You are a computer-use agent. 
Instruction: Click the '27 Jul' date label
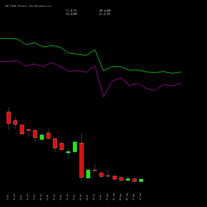point(74,197)
